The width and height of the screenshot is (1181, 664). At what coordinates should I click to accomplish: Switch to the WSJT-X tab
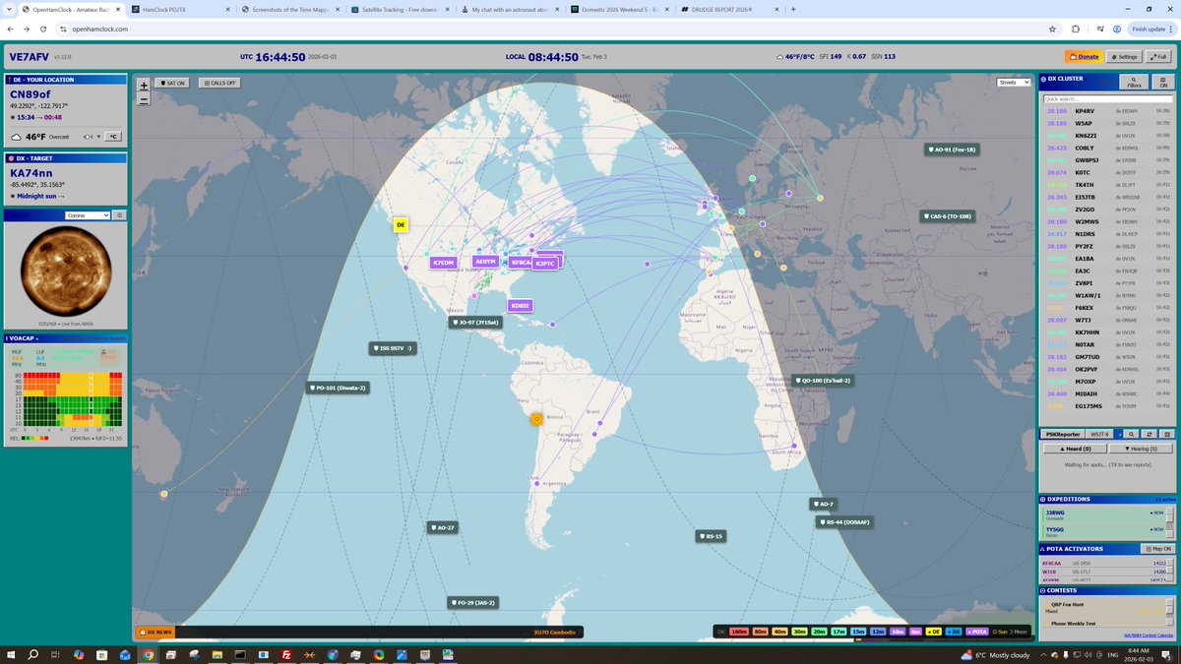pyautogui.click(x=1100, y=434)
